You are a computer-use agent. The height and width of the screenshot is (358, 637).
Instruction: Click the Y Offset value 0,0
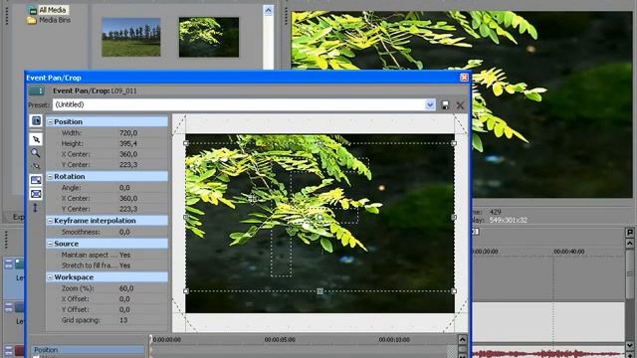click(x=124, y=309)
